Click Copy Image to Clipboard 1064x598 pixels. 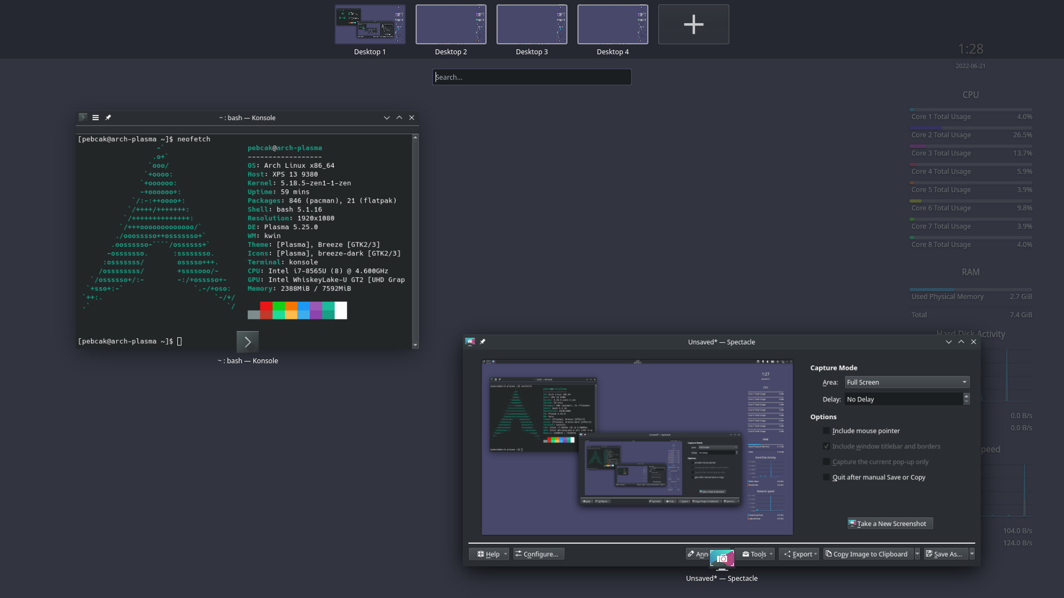(868, 554)
